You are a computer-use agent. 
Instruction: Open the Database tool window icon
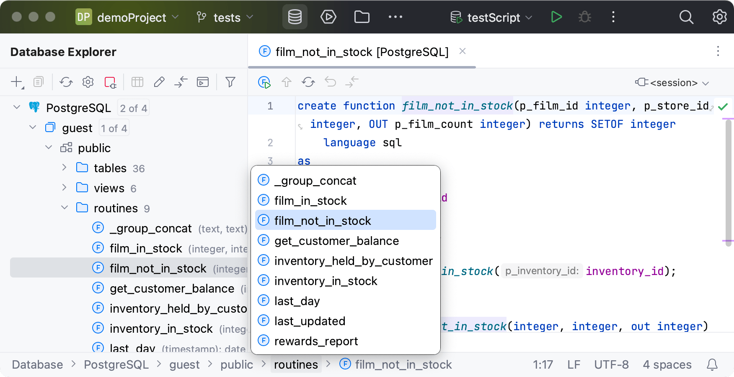[295, 17]
